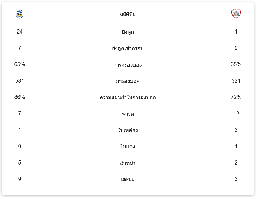This screenshot has width=256, height=197.
Task: Click the เตะมุม corner kick label
Action: (x=128, y=180)
